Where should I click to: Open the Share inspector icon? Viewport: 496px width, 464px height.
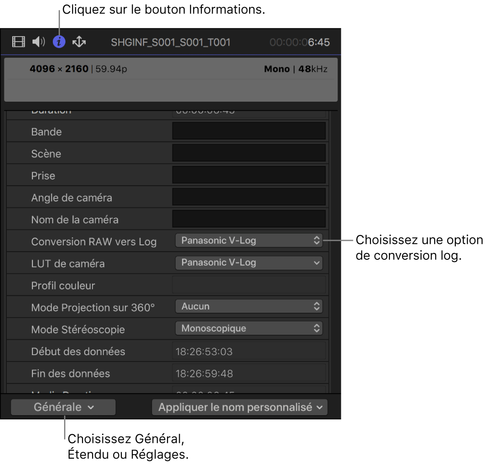click(x=79, y=42)
